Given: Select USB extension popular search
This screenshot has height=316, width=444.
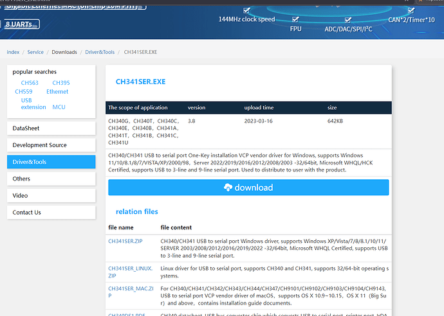Looking at the screenshot, I should click(33, 104).
